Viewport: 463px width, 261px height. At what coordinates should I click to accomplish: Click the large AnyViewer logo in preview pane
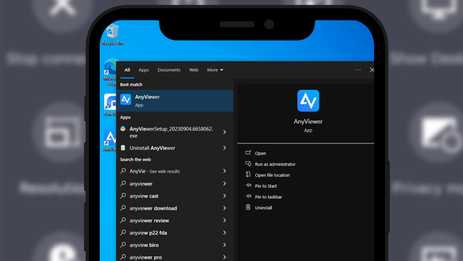tap(308, 101)
